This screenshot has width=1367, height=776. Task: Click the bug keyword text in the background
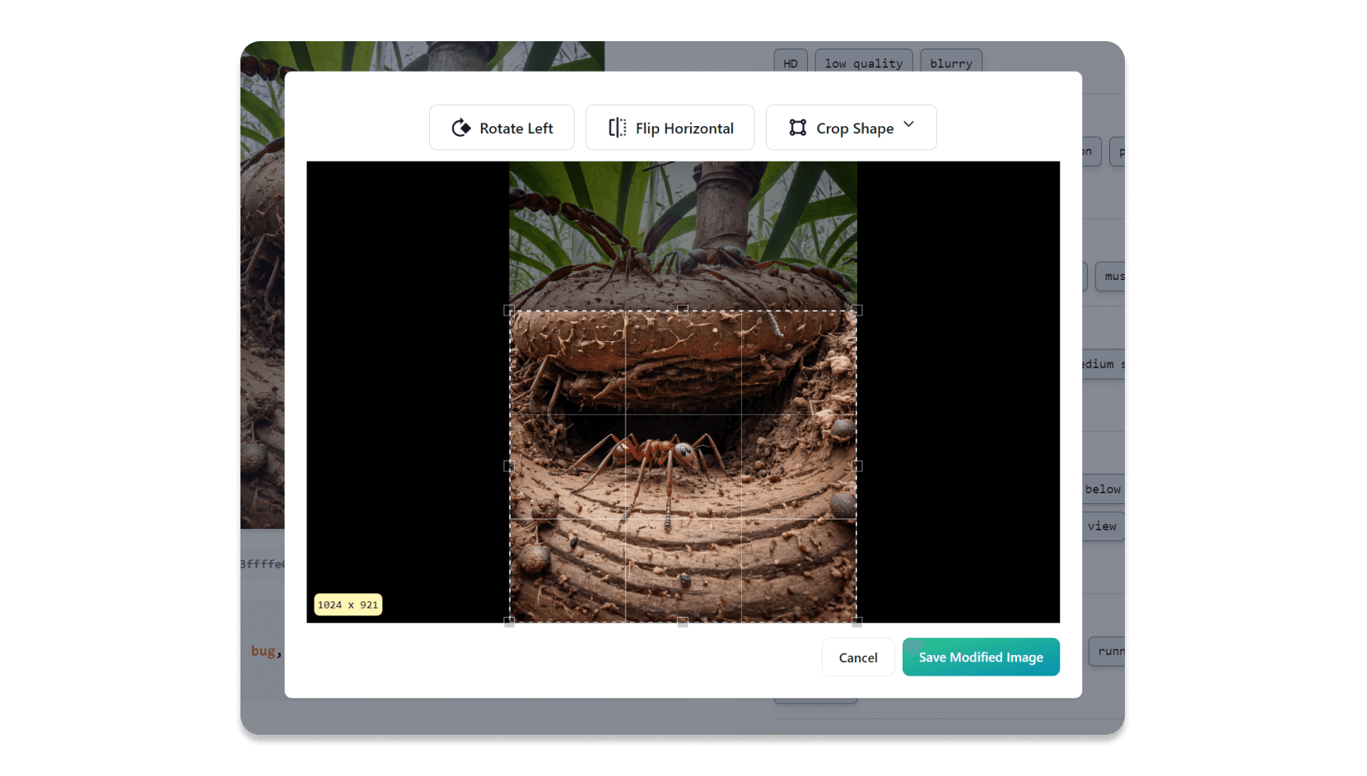pos(264,651)
